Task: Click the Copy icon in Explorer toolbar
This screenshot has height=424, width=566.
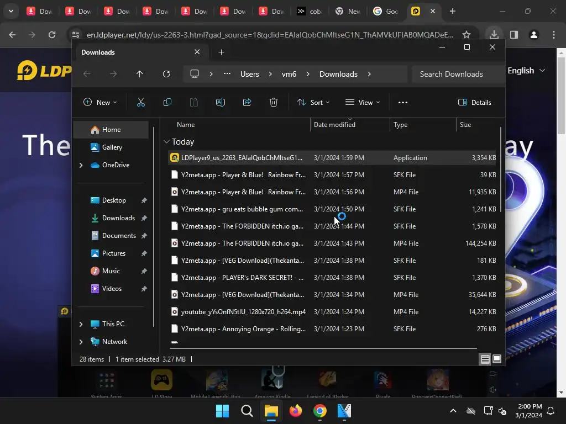Action: tap(167, 102)
